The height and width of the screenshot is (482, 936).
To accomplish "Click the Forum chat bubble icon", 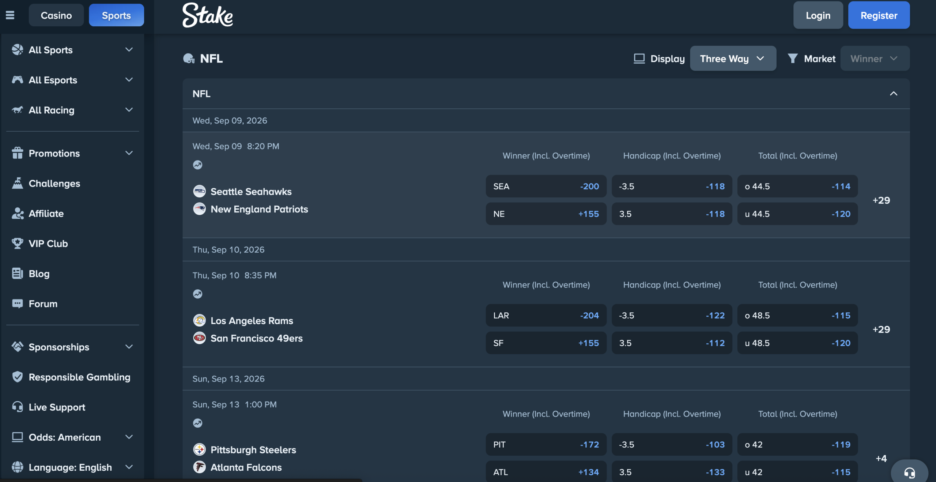I will point(17,304).
